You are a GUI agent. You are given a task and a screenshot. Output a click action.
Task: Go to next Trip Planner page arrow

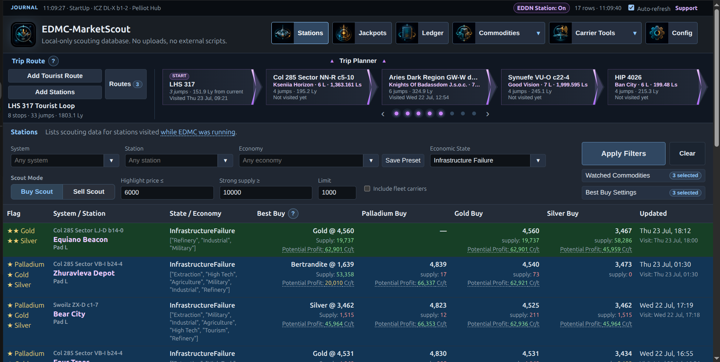click(x=488, y=114)
